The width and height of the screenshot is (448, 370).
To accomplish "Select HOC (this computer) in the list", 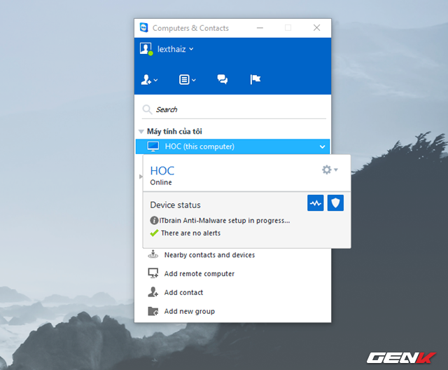I will pos(199,146).
